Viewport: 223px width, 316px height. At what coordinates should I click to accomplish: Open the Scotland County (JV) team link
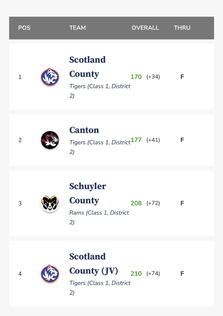point(93,264)
